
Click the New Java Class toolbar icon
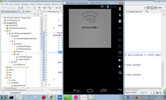tap(60, 8)
